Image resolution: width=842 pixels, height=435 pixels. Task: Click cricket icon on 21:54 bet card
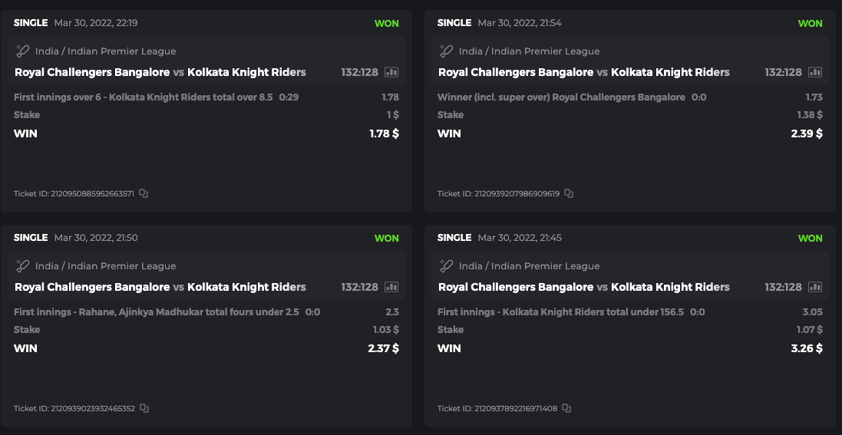pyautogui.click(x=447, y=51)
